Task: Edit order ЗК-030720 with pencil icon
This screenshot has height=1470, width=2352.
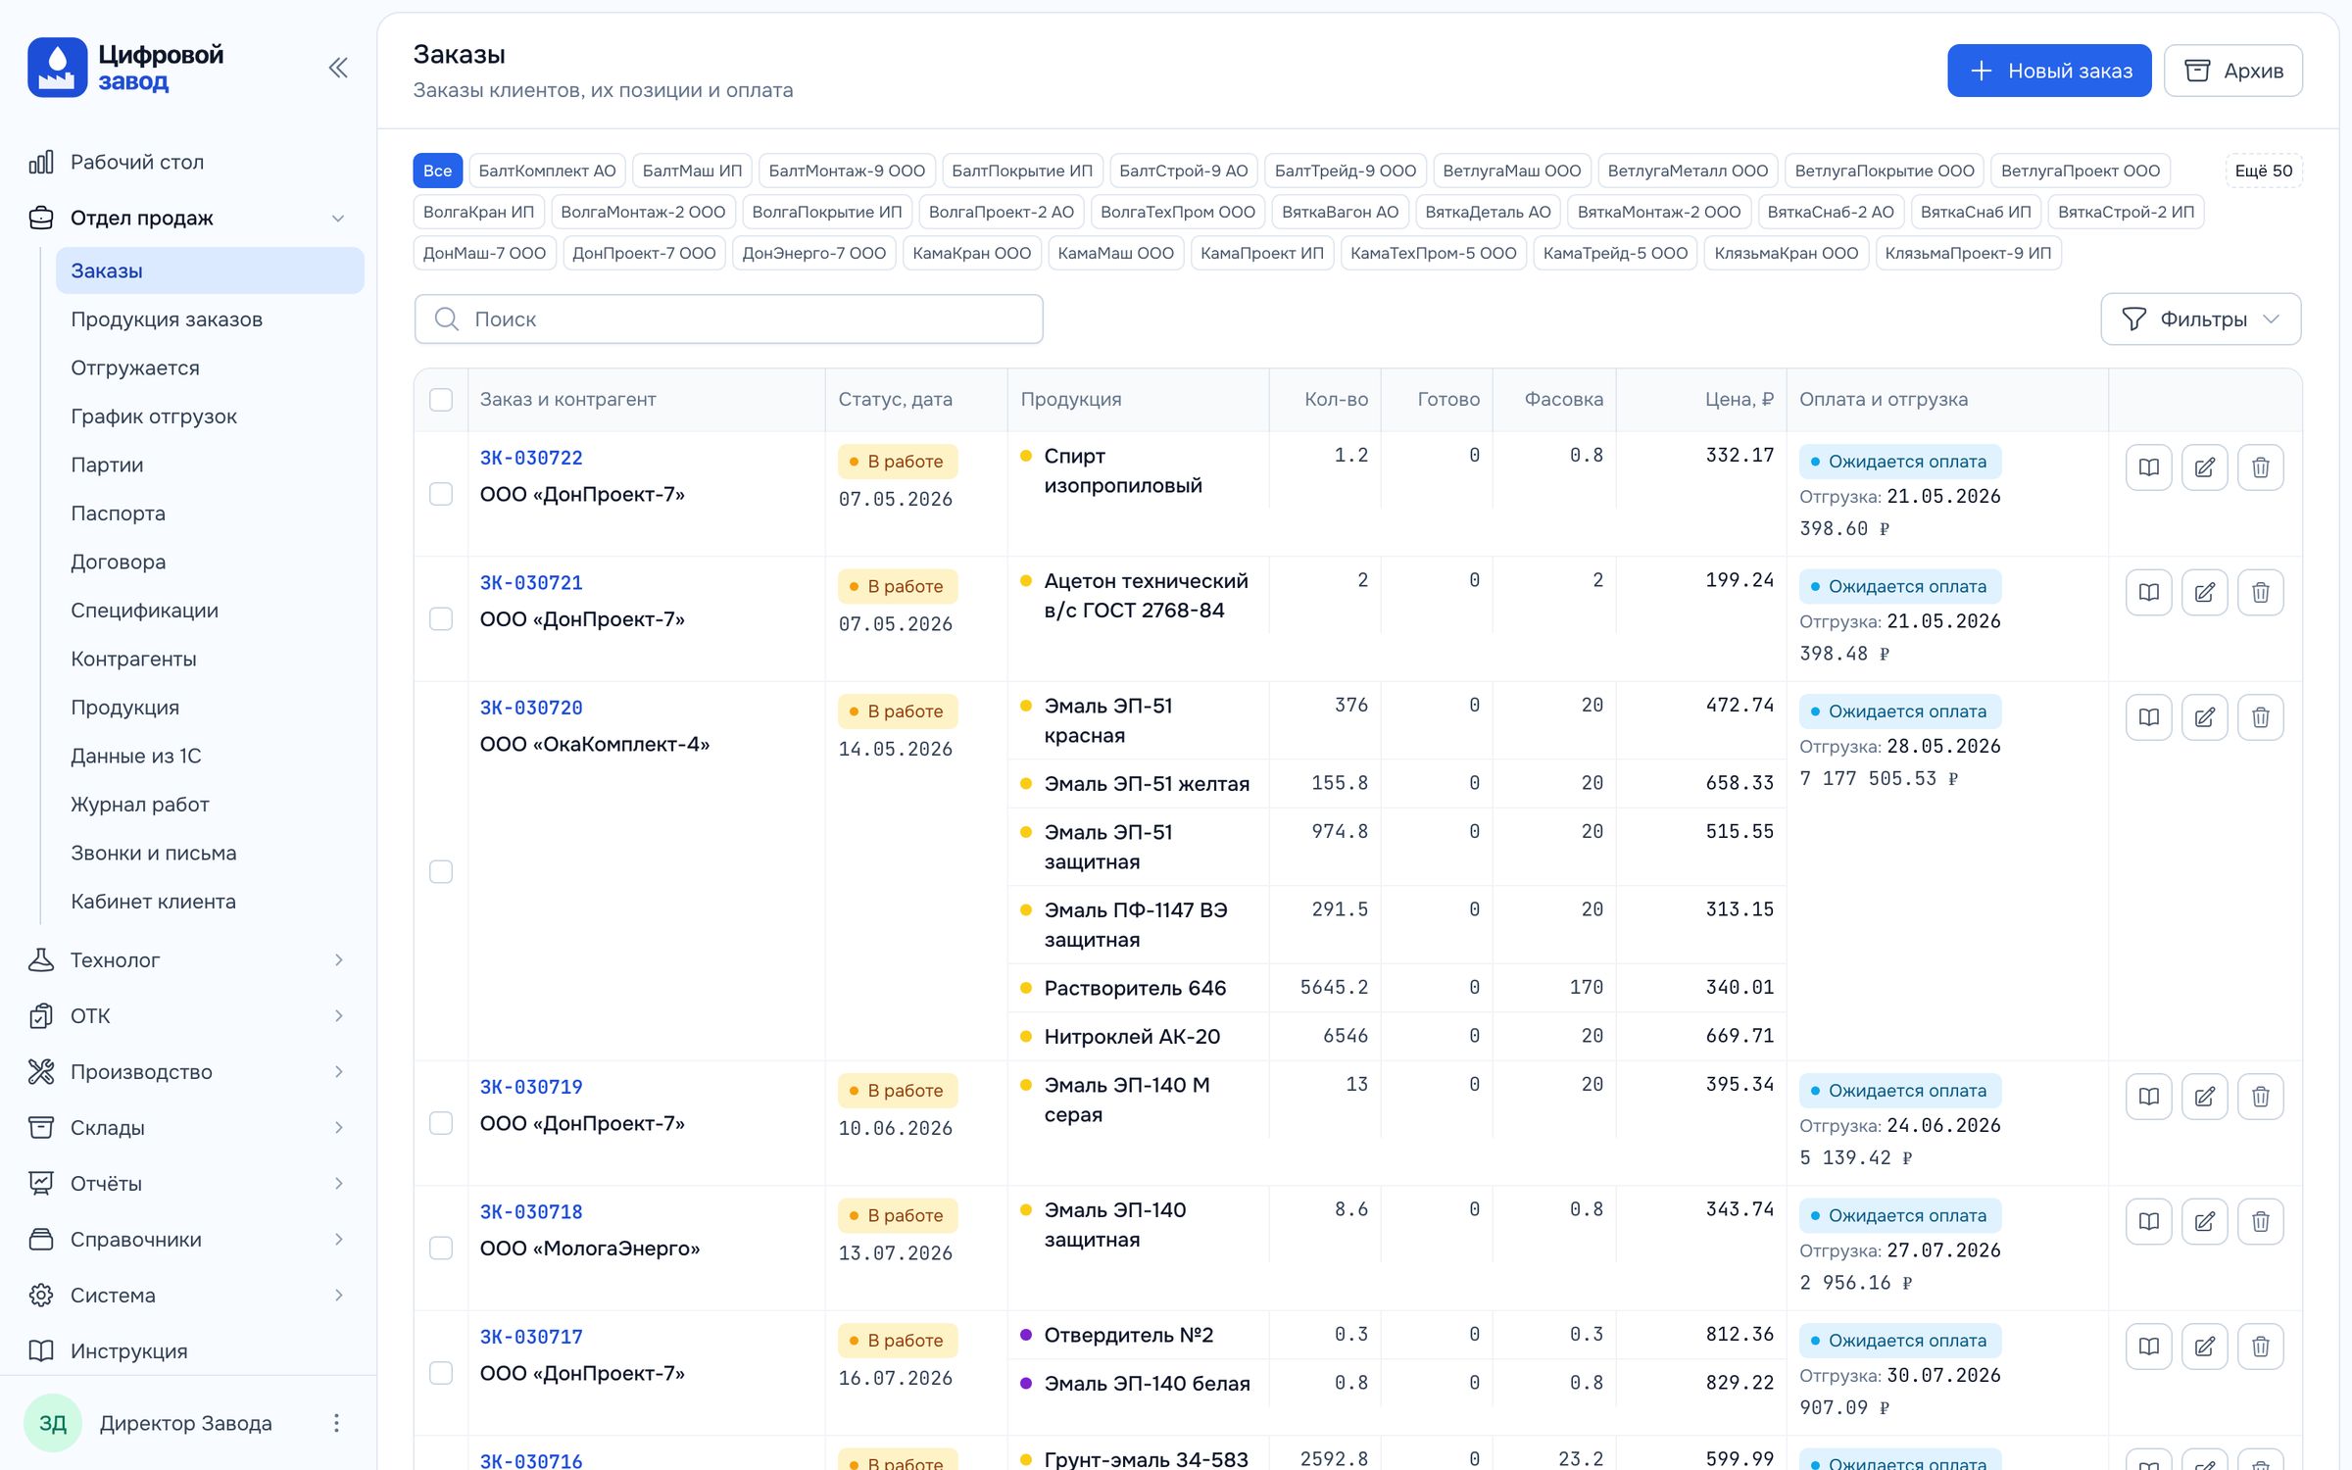Action: (2205, 717)
